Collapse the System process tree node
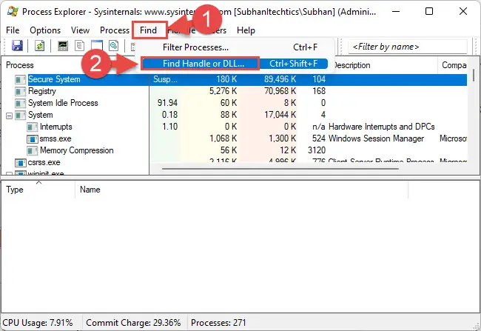The width and height of the screenshot is (481, 331). tap(9, 116)
